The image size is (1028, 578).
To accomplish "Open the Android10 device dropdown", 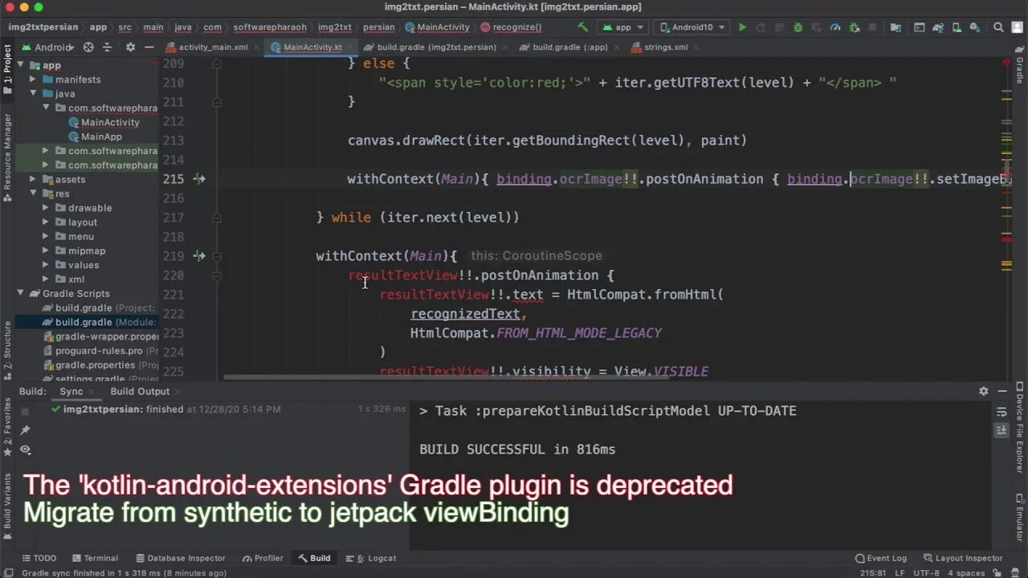I will point(692,27).
